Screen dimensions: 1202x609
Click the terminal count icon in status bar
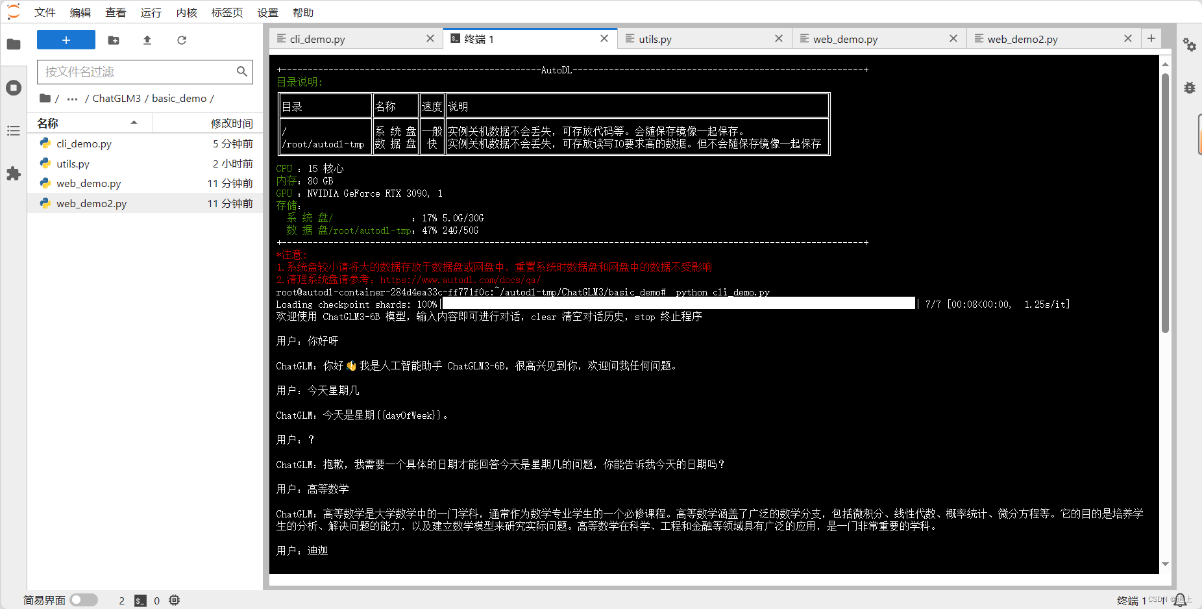click(x=140, y=601)
